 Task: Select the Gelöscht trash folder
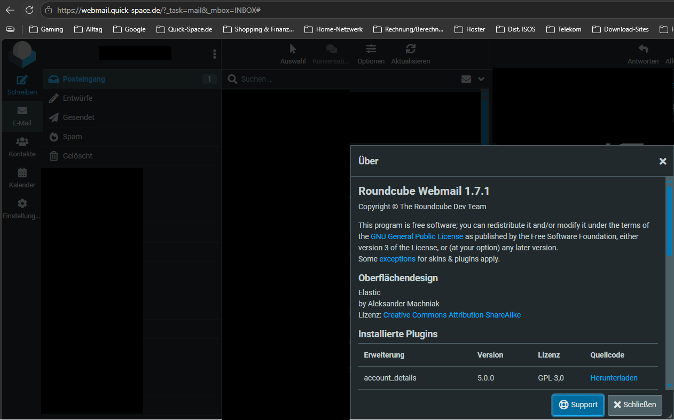(132, 156)
